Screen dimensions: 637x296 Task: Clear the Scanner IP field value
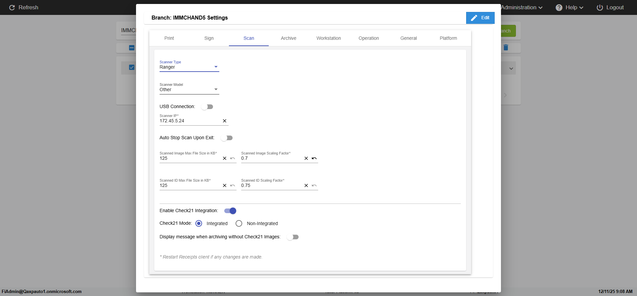[225, 121]
